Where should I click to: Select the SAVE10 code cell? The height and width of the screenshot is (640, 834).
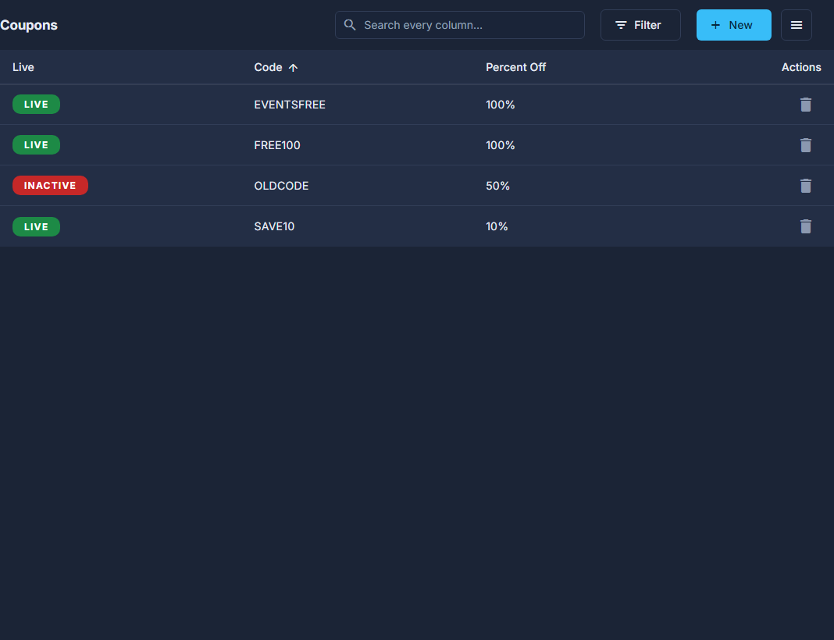pyautogui.click(x=274, y=226)
